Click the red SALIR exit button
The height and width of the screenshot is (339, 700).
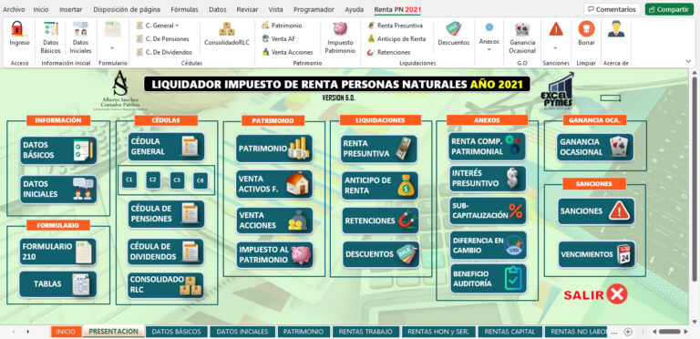tap(595, 294)
